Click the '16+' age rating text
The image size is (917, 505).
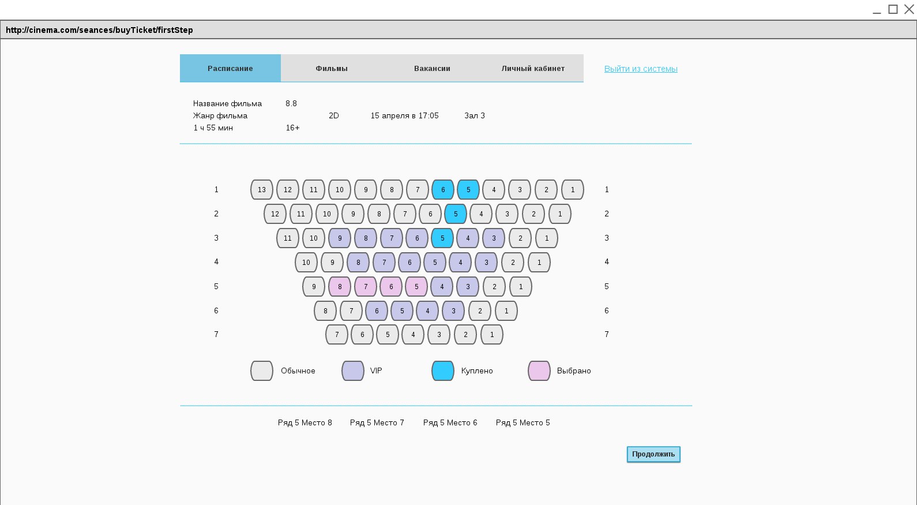[293, 128]
